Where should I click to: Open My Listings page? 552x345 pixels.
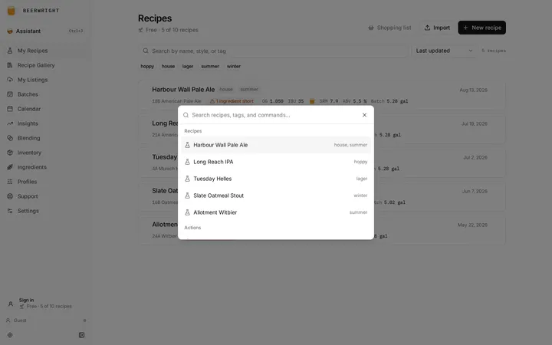coord(45,80)
